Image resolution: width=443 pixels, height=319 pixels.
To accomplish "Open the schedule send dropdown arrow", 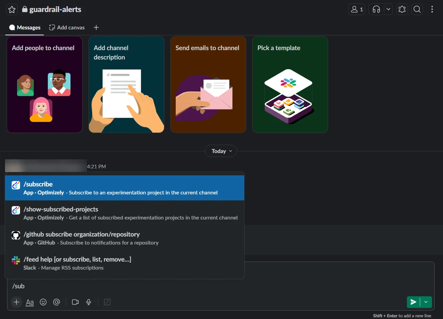I will [426, 302].
